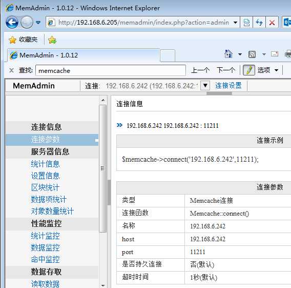Viewport: 291px width, 288px height.
Task: Open a new blank tab
Action: click(168, 55)
